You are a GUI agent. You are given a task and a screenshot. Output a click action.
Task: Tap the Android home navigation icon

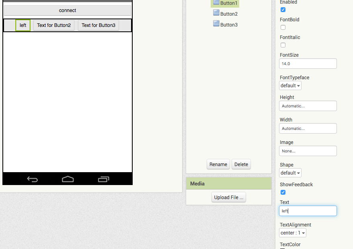coord(68,179)
